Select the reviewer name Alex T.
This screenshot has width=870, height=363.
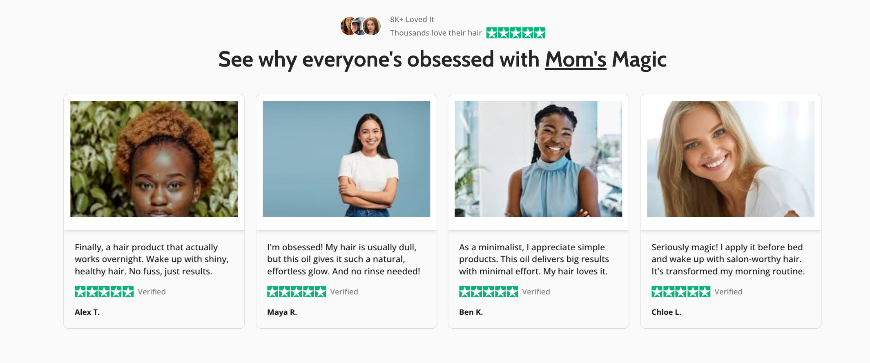(x=87, y=312)
